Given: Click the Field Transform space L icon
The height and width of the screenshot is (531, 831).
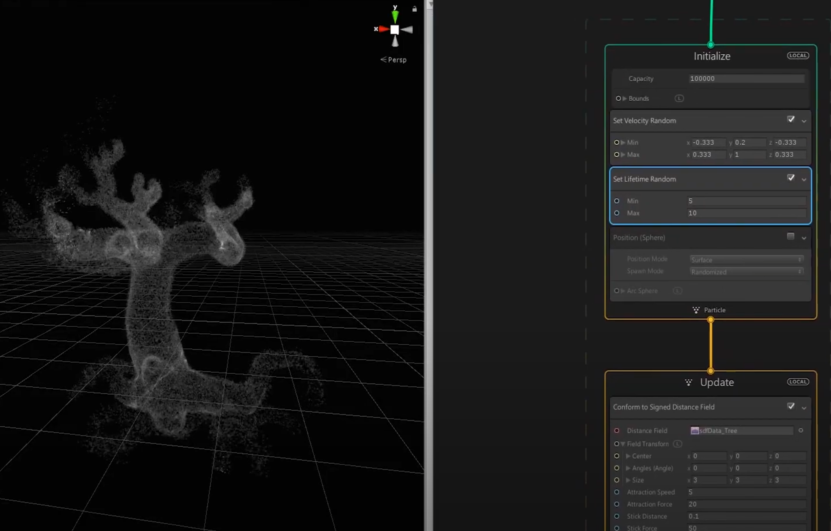Looking at the screenshot, I should 677,444.
